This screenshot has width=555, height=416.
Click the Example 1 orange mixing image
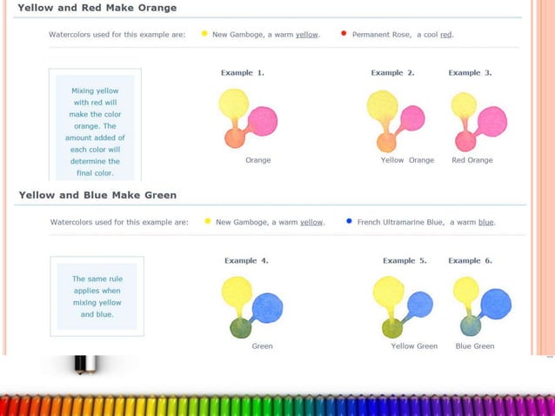click(x=248, y=117)
